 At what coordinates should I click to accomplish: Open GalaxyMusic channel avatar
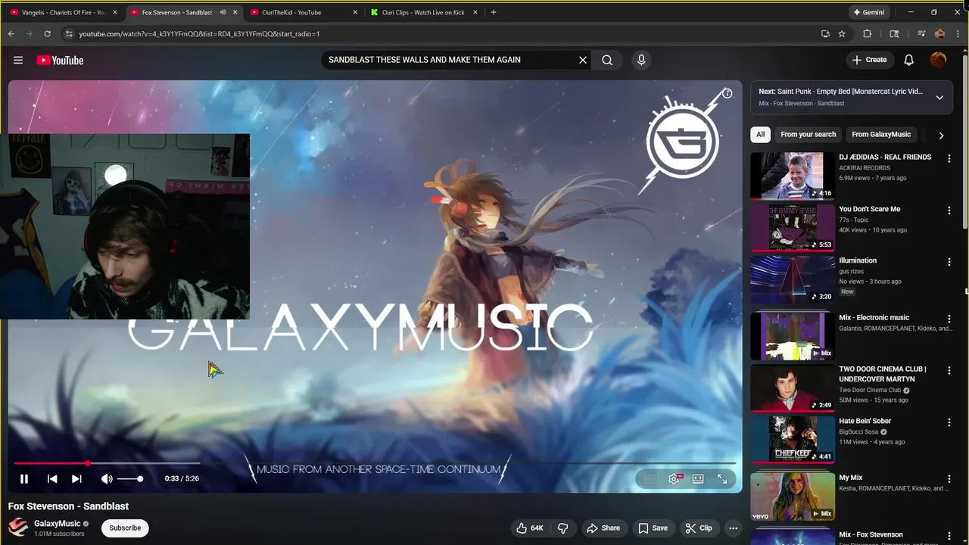click(x=18, y=527)
